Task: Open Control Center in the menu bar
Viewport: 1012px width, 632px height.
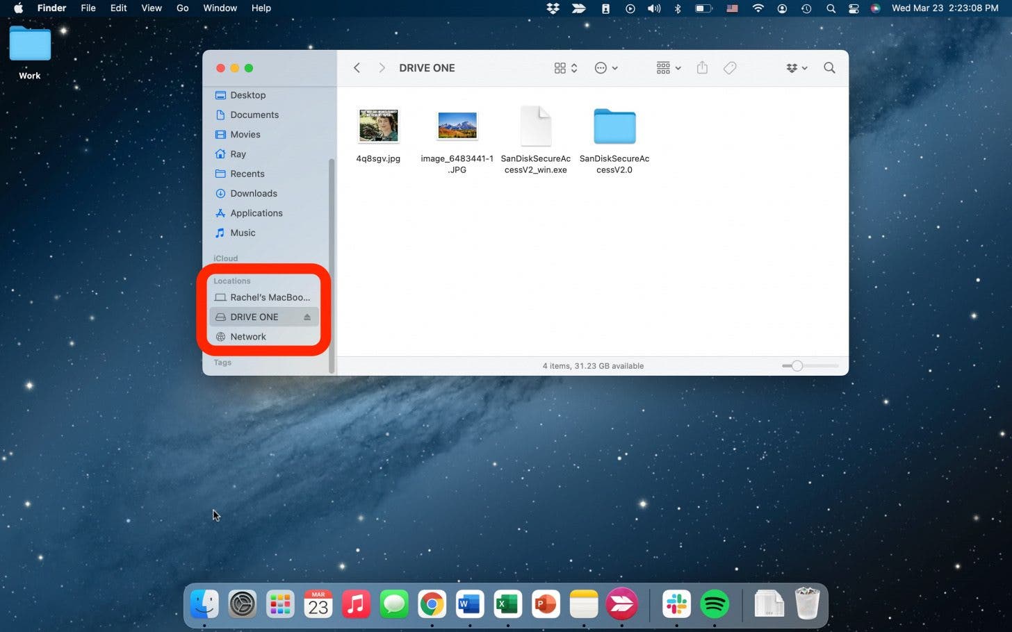Action: (x=854, y=8)
